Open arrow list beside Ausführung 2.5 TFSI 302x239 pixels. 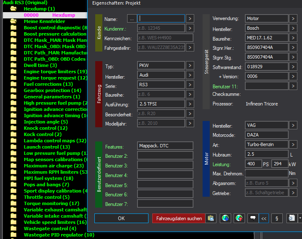pos(190,104)
